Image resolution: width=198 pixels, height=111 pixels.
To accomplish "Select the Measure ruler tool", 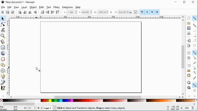I will click(x=3, y=42).
